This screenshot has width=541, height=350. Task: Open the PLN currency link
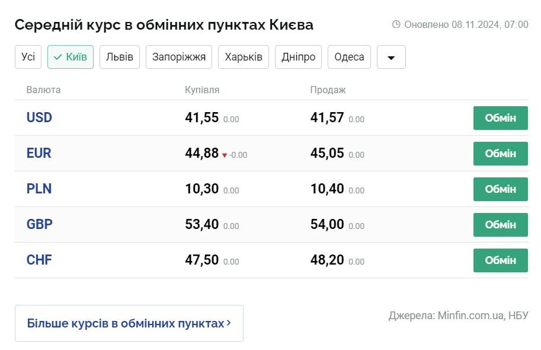click(x=39, y=189)
